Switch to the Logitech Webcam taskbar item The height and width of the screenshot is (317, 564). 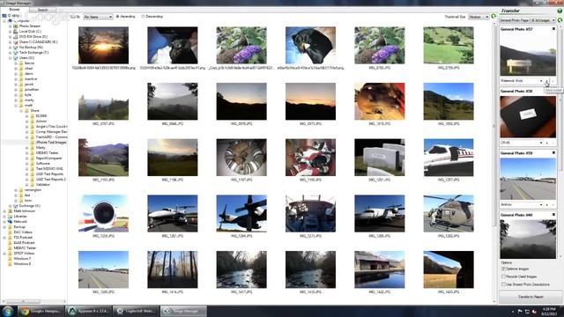(x=137, y=311)
